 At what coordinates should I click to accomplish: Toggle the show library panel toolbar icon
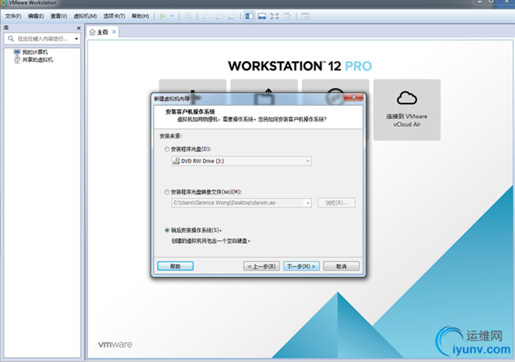(x=249, y=16)
